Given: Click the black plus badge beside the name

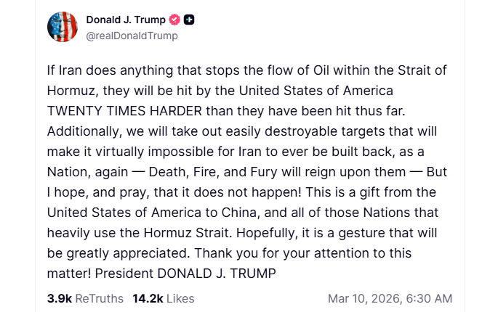Looking at the screenshot, I should point(189,20).
